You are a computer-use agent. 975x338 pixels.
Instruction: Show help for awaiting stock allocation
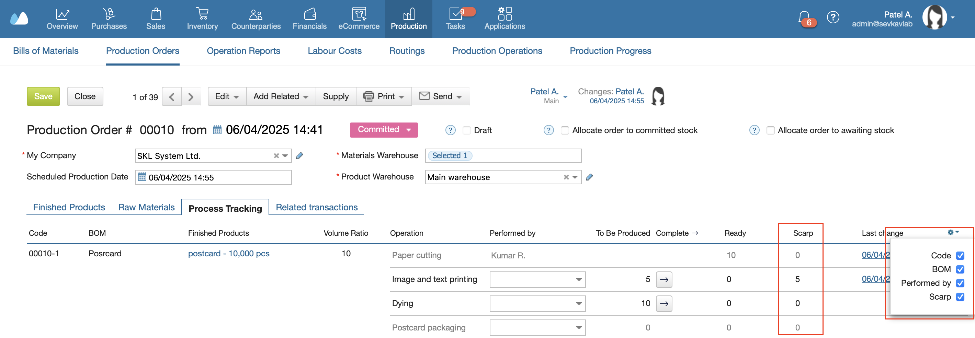tap(754, 130)
